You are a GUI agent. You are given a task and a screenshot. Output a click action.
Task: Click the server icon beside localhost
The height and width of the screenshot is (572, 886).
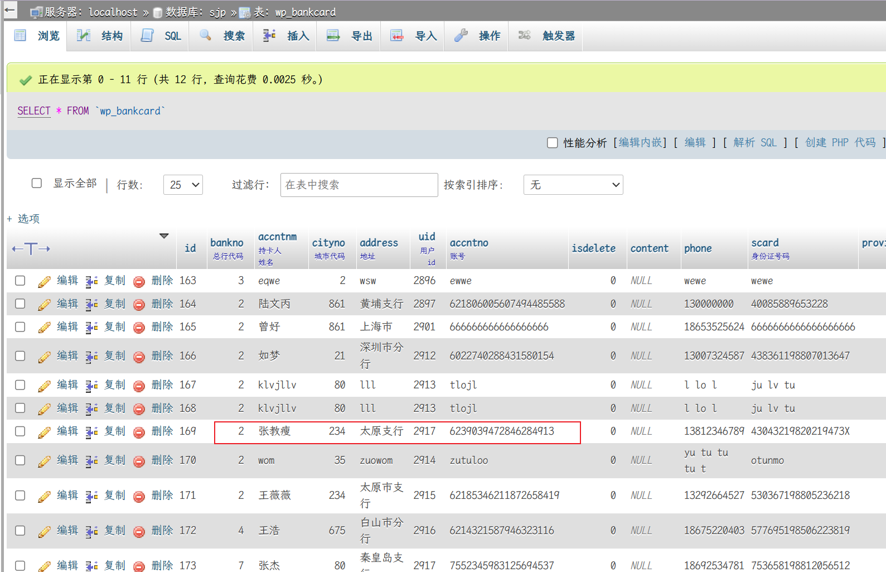36,12
